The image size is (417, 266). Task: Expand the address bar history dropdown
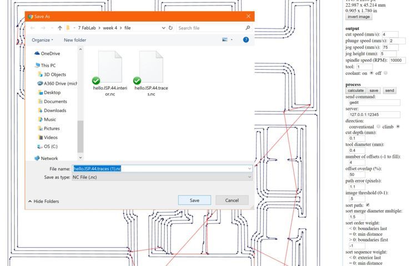(x=164, y=28)
